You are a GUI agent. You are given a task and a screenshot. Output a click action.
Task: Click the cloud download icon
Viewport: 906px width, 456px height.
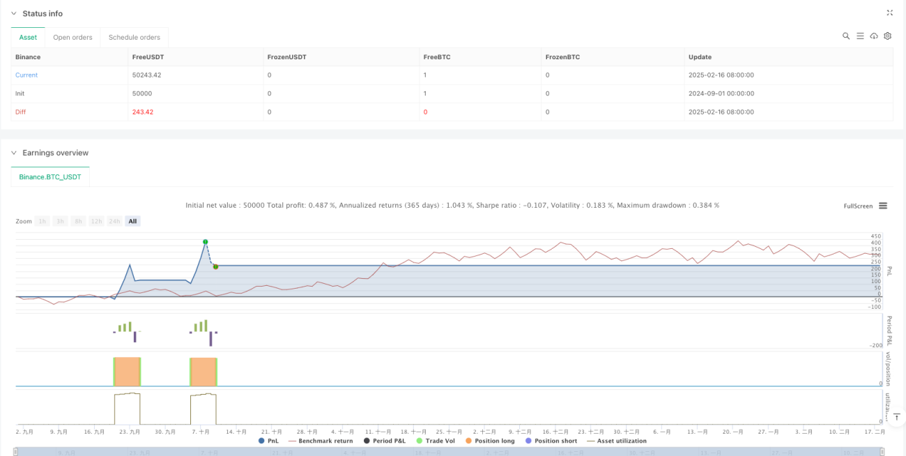[x=874, y=36]
